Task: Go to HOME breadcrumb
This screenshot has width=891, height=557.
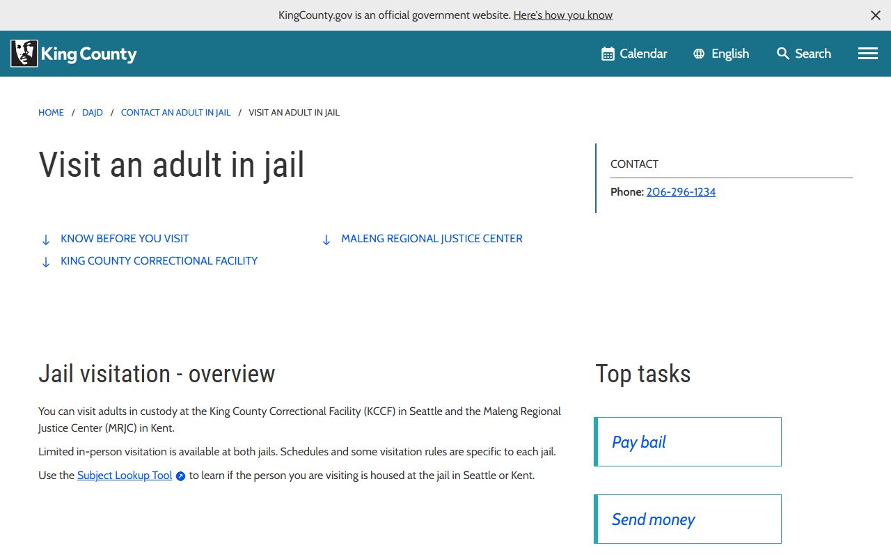Action: click(51, 112)
